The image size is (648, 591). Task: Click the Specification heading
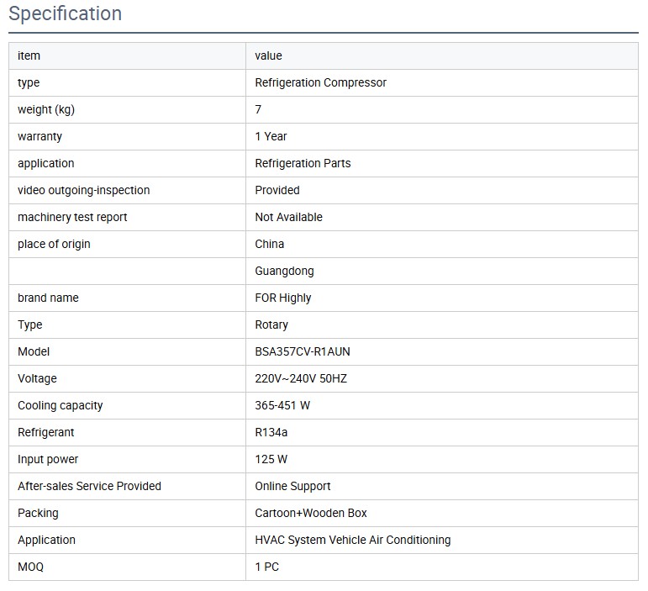click(65, 14)
